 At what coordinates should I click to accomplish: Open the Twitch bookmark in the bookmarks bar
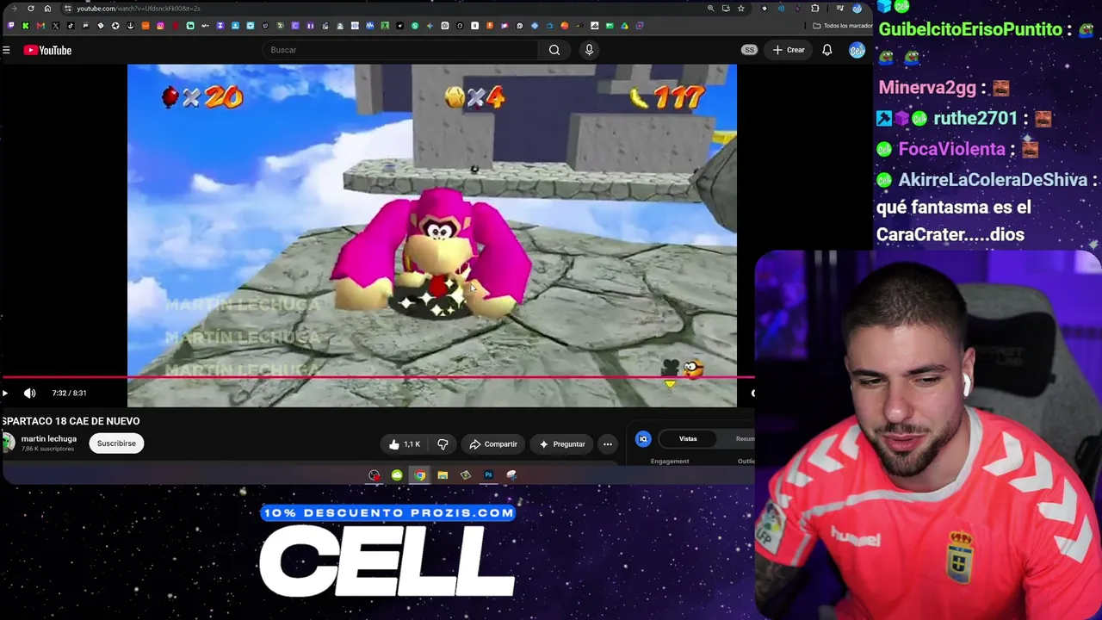point(10,26)
